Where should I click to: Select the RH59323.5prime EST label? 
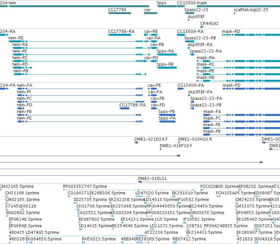coord(99,239)
